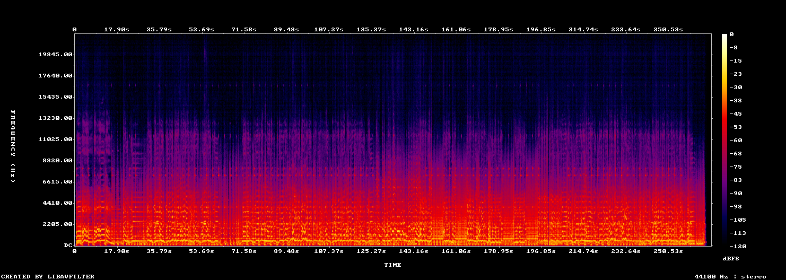Click the 17640.00 frequency axis label
The image size is (786, 280).
55,76
